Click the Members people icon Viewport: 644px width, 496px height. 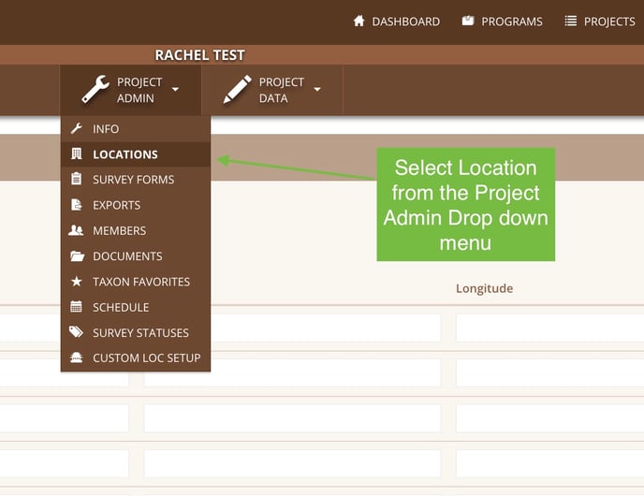(76, 230)
